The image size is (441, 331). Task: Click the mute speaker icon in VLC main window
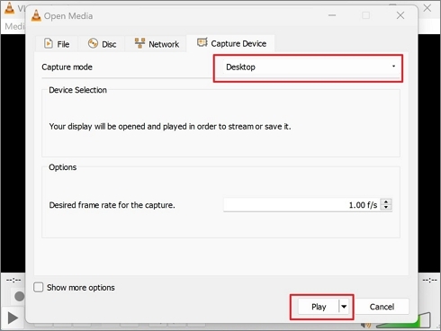click(366, 325)
